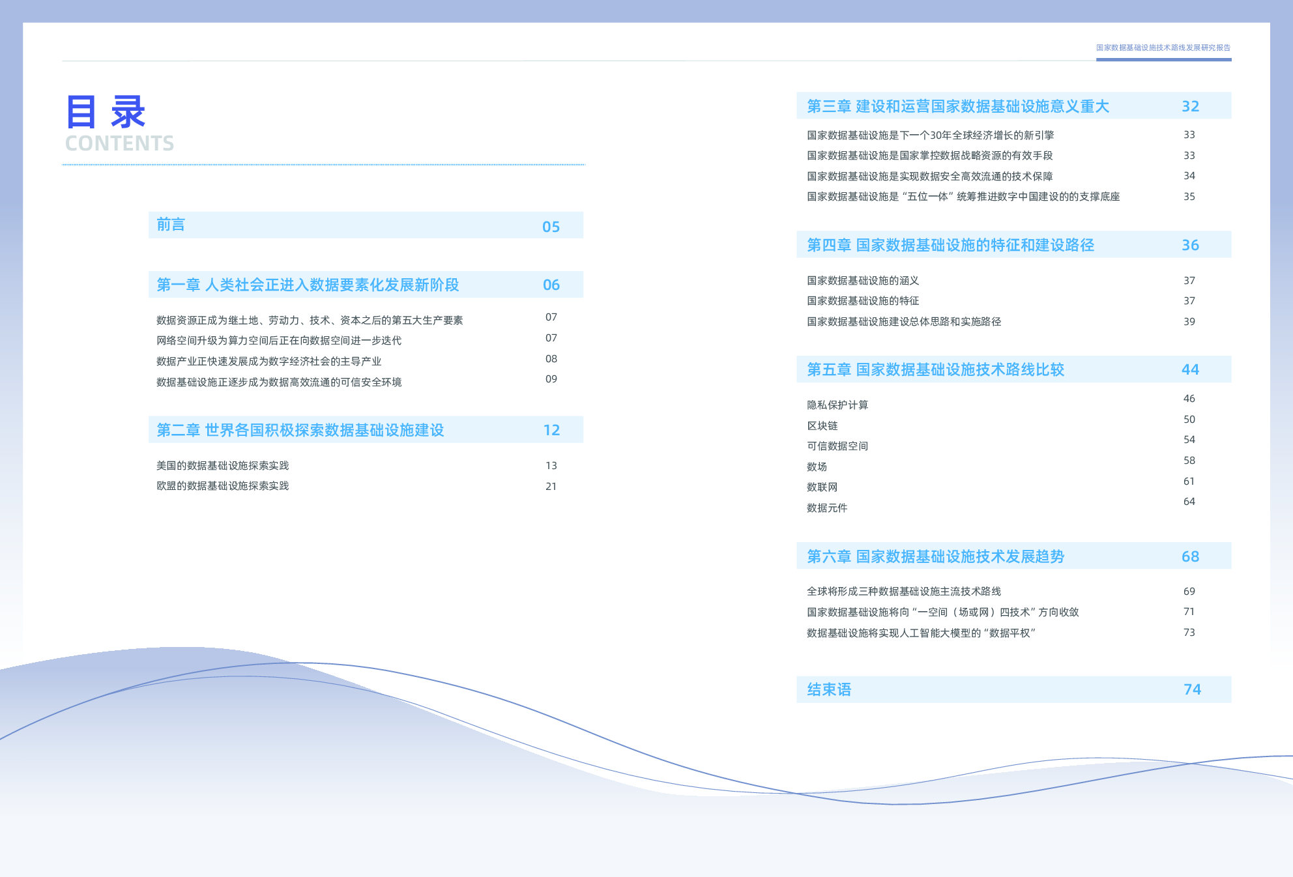Viewport: 1293px width, 877px height.
Task: Select 区块链 entry
Action: pos(822,425)
